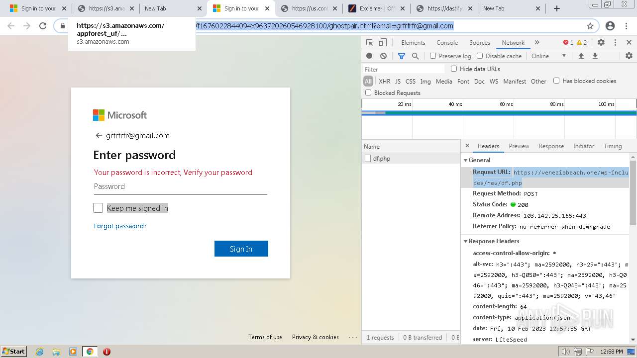Open the Initiator tab of request
The image size is (637, 358).
coord(584,146)
